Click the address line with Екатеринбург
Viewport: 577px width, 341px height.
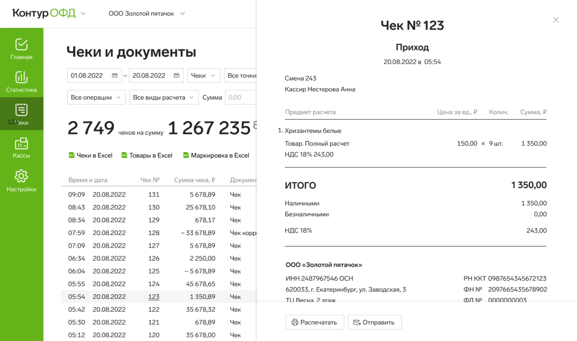pos(346,289)
